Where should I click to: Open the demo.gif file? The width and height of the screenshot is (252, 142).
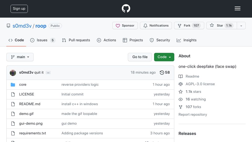(x=26, y=114)
